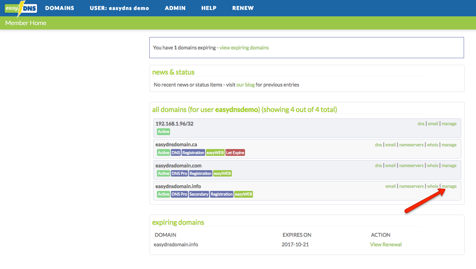Click the Registration badge under easydnsdomain.ca

tap(193, 153)
